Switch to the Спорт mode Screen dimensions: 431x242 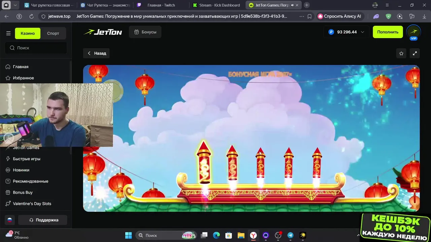coord(53,33)
